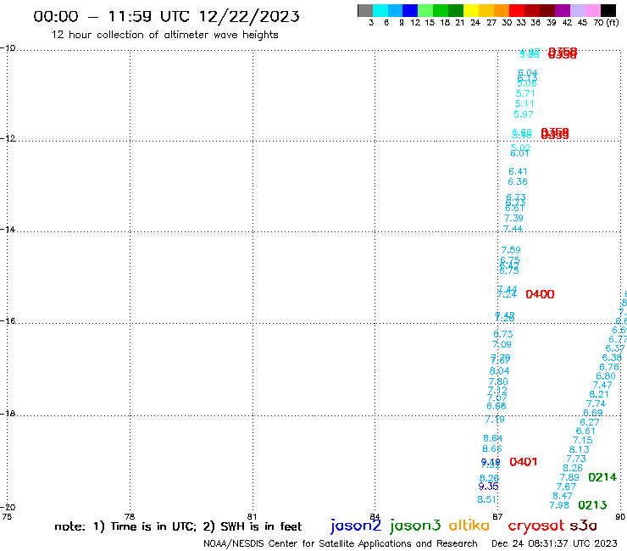Click the red 0401 time stamp

(523, 462)
